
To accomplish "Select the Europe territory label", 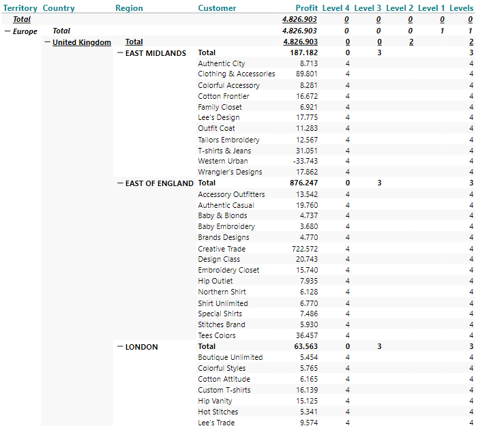I will (25, 31).
